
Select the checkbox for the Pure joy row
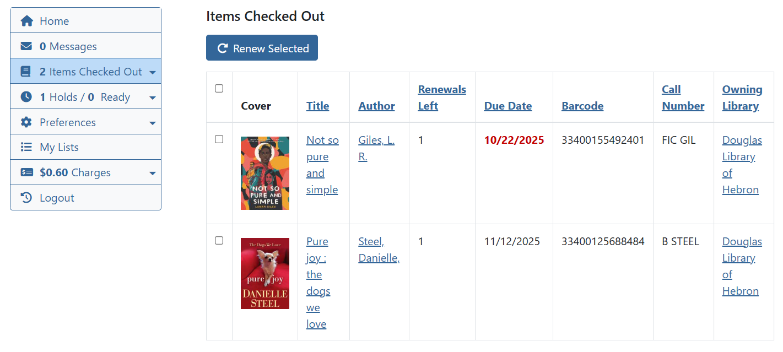coord(219,241)
